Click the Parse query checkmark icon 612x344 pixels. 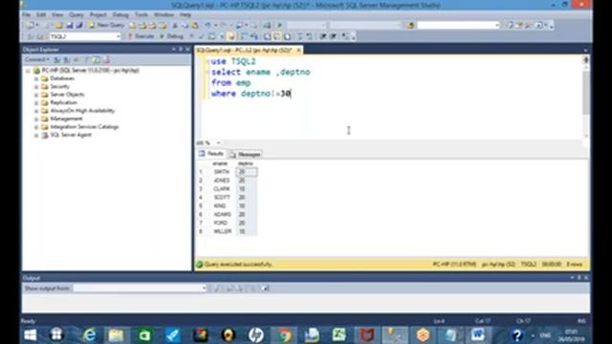pos(202,36)
